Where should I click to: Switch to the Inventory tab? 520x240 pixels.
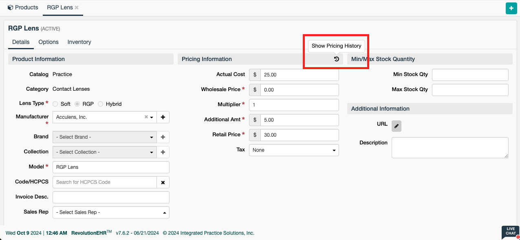[x=79, y=42]
